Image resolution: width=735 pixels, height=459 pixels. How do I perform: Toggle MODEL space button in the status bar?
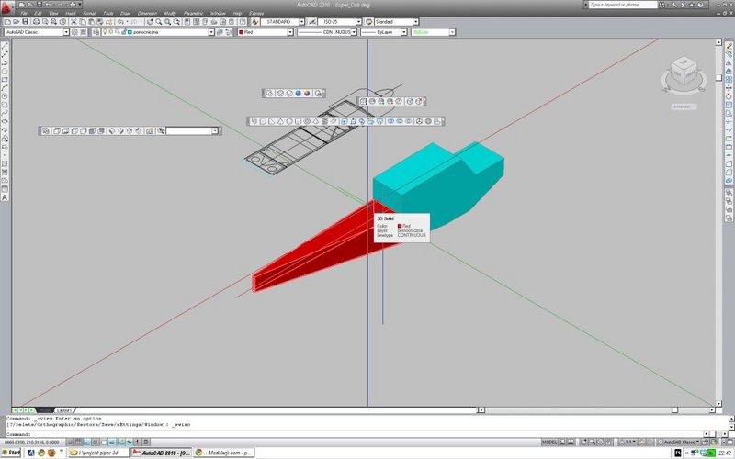pos(549,442)
